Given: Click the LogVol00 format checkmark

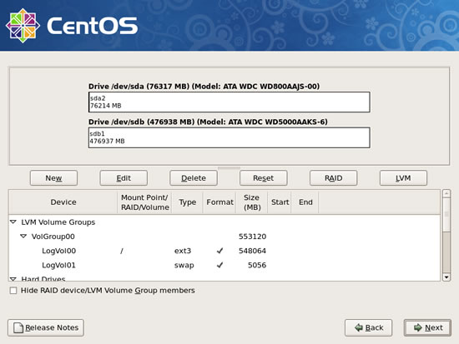Looking at the screenshot, I should (219, 251).
